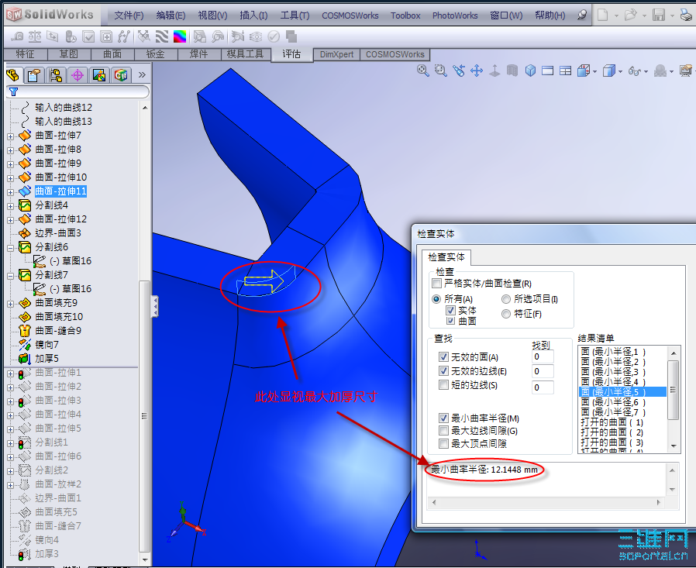Click the 结果清单 list scrollbar

coord(674,398)
